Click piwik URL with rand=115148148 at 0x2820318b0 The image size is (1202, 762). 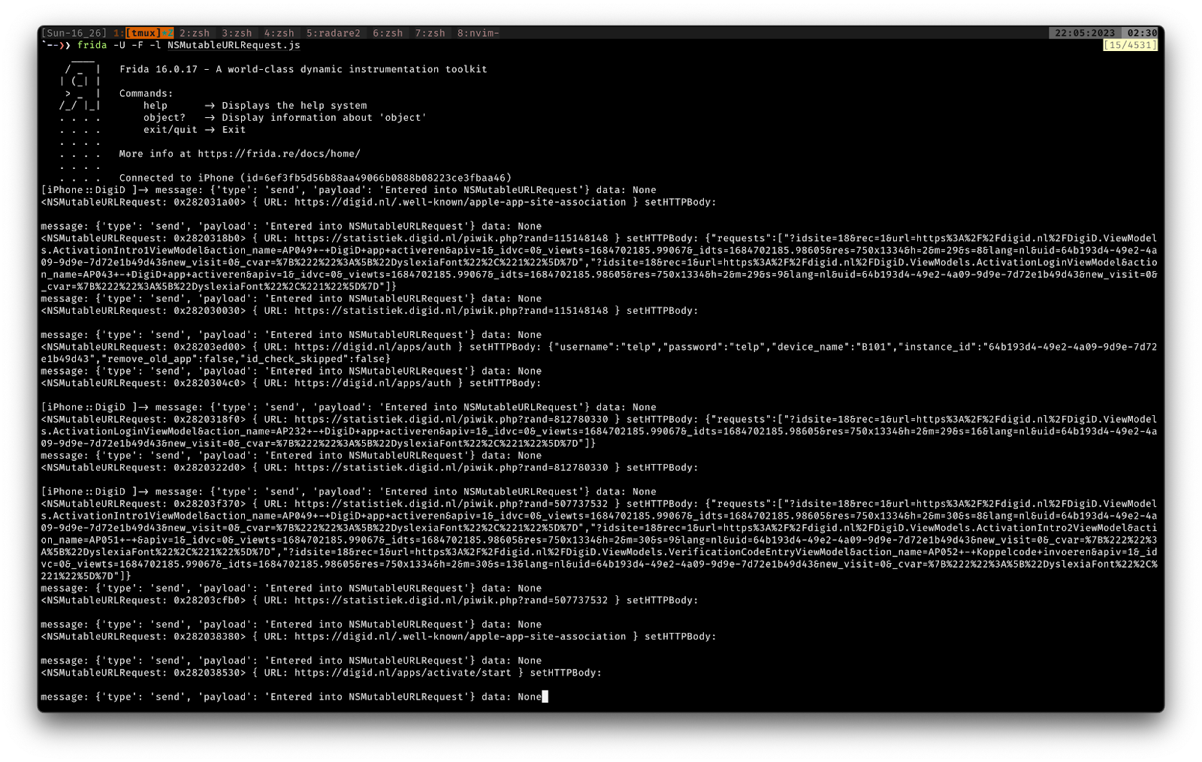[x=451, y=238]
